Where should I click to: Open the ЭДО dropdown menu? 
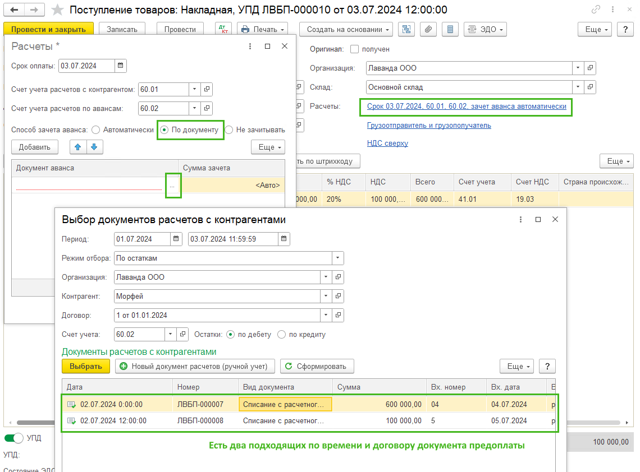(x=485, y=29)
